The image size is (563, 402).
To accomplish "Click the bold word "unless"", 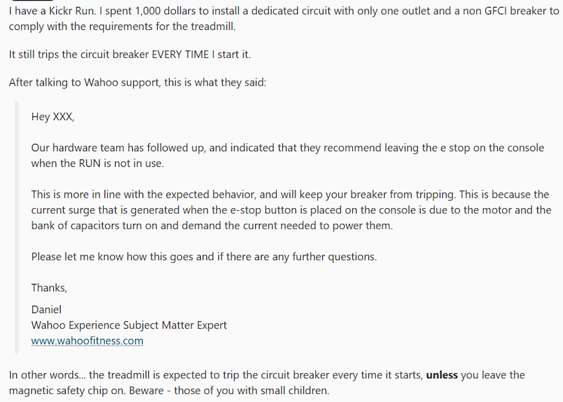I will coord(442,375).
